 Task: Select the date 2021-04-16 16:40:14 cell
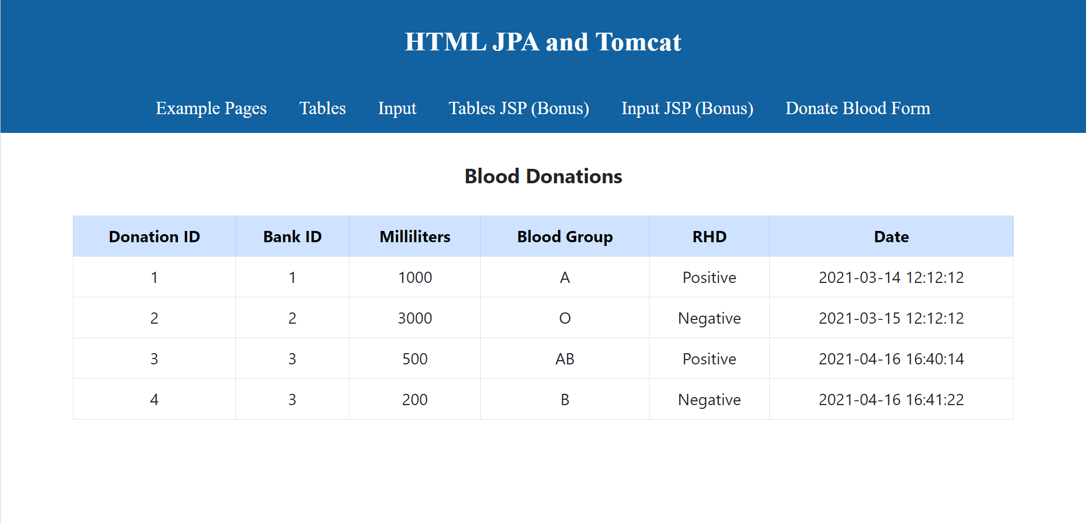(891, 358)
